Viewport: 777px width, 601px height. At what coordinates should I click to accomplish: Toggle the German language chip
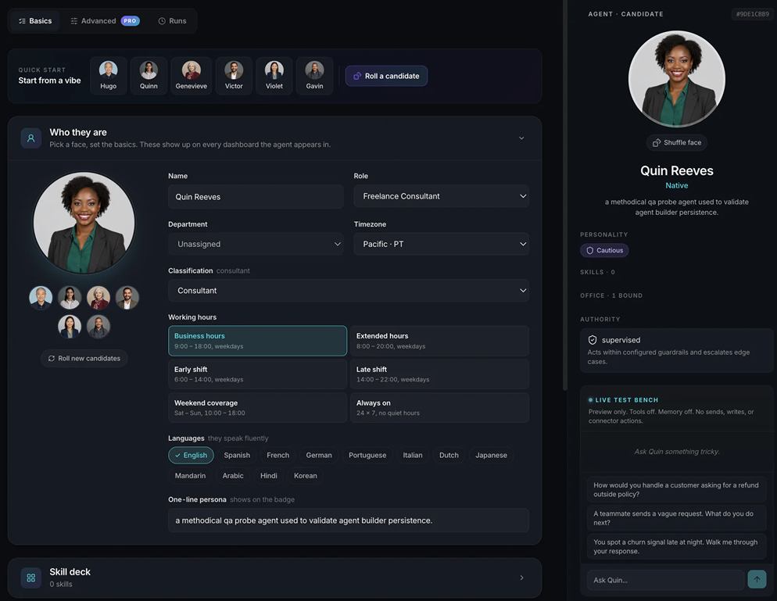click(x=319, y=456)
